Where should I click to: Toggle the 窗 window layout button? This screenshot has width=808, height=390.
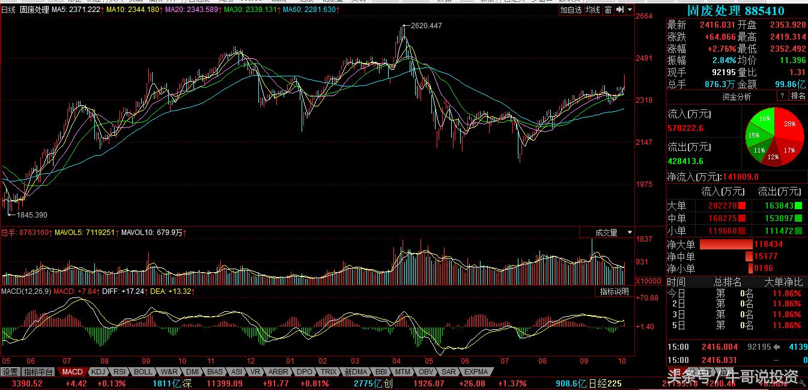tap(608, 10)
